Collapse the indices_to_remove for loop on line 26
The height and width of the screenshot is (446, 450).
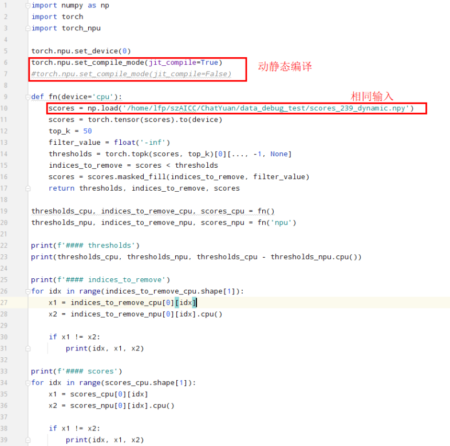[28, 291]
